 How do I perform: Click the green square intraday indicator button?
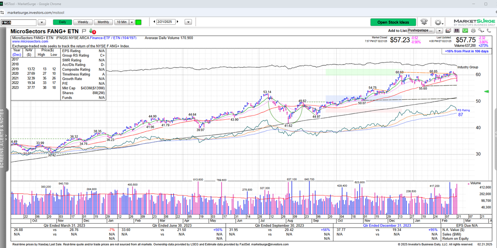[138, 22]
